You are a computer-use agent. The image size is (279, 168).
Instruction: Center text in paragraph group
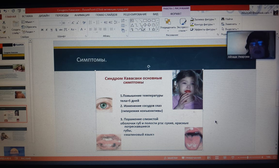pos(95,29)
